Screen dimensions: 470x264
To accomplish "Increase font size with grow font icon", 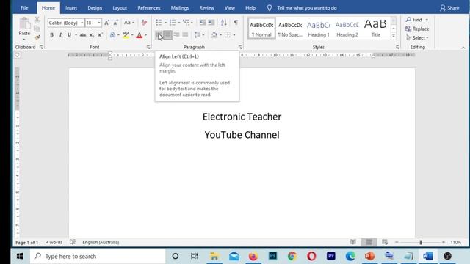I will pyautogui.click(x=106, y=23).
